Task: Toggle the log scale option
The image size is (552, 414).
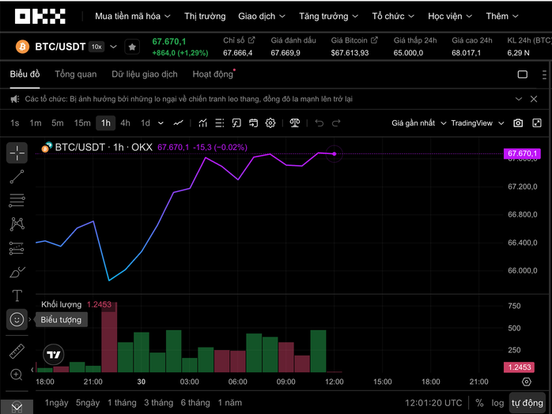Action: coord(497,403)
